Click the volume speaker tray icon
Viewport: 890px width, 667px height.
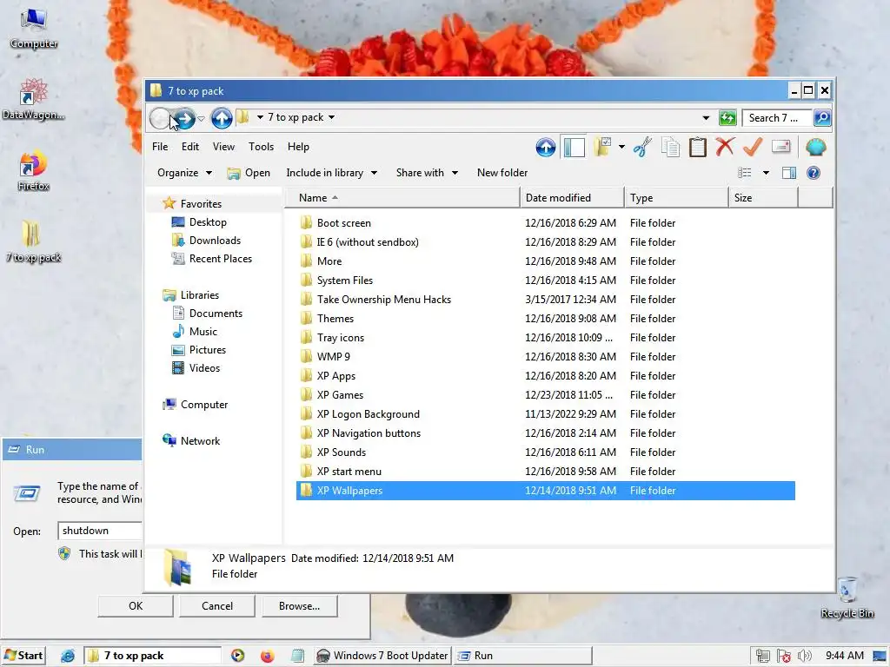click(804, 656)
